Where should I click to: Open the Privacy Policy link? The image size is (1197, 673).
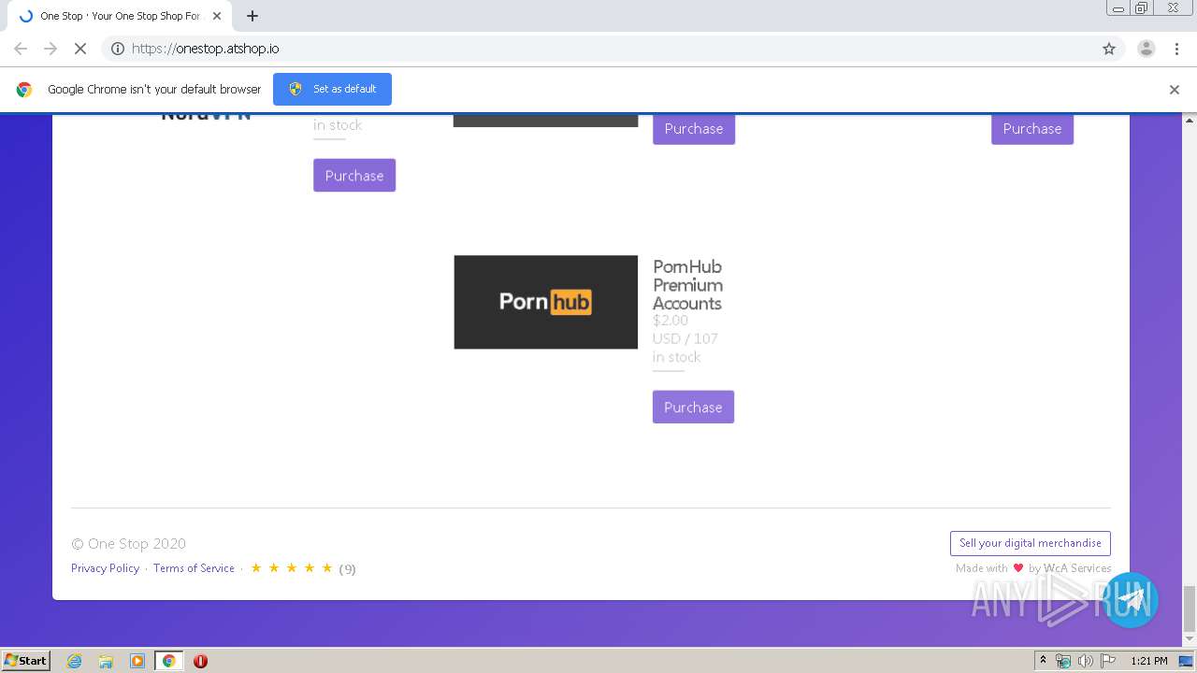click(105, 568)
